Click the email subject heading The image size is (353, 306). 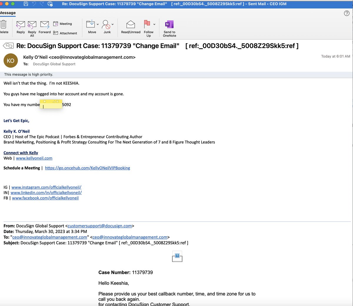point(157,46)
